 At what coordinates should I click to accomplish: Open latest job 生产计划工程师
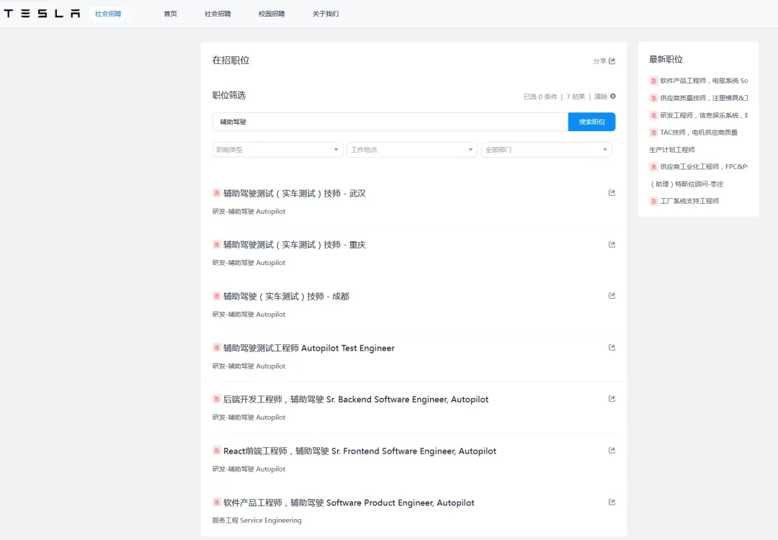(x=672, y=150)
